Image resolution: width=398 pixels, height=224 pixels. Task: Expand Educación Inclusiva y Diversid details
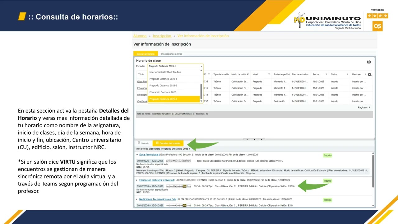coord(137,180)
